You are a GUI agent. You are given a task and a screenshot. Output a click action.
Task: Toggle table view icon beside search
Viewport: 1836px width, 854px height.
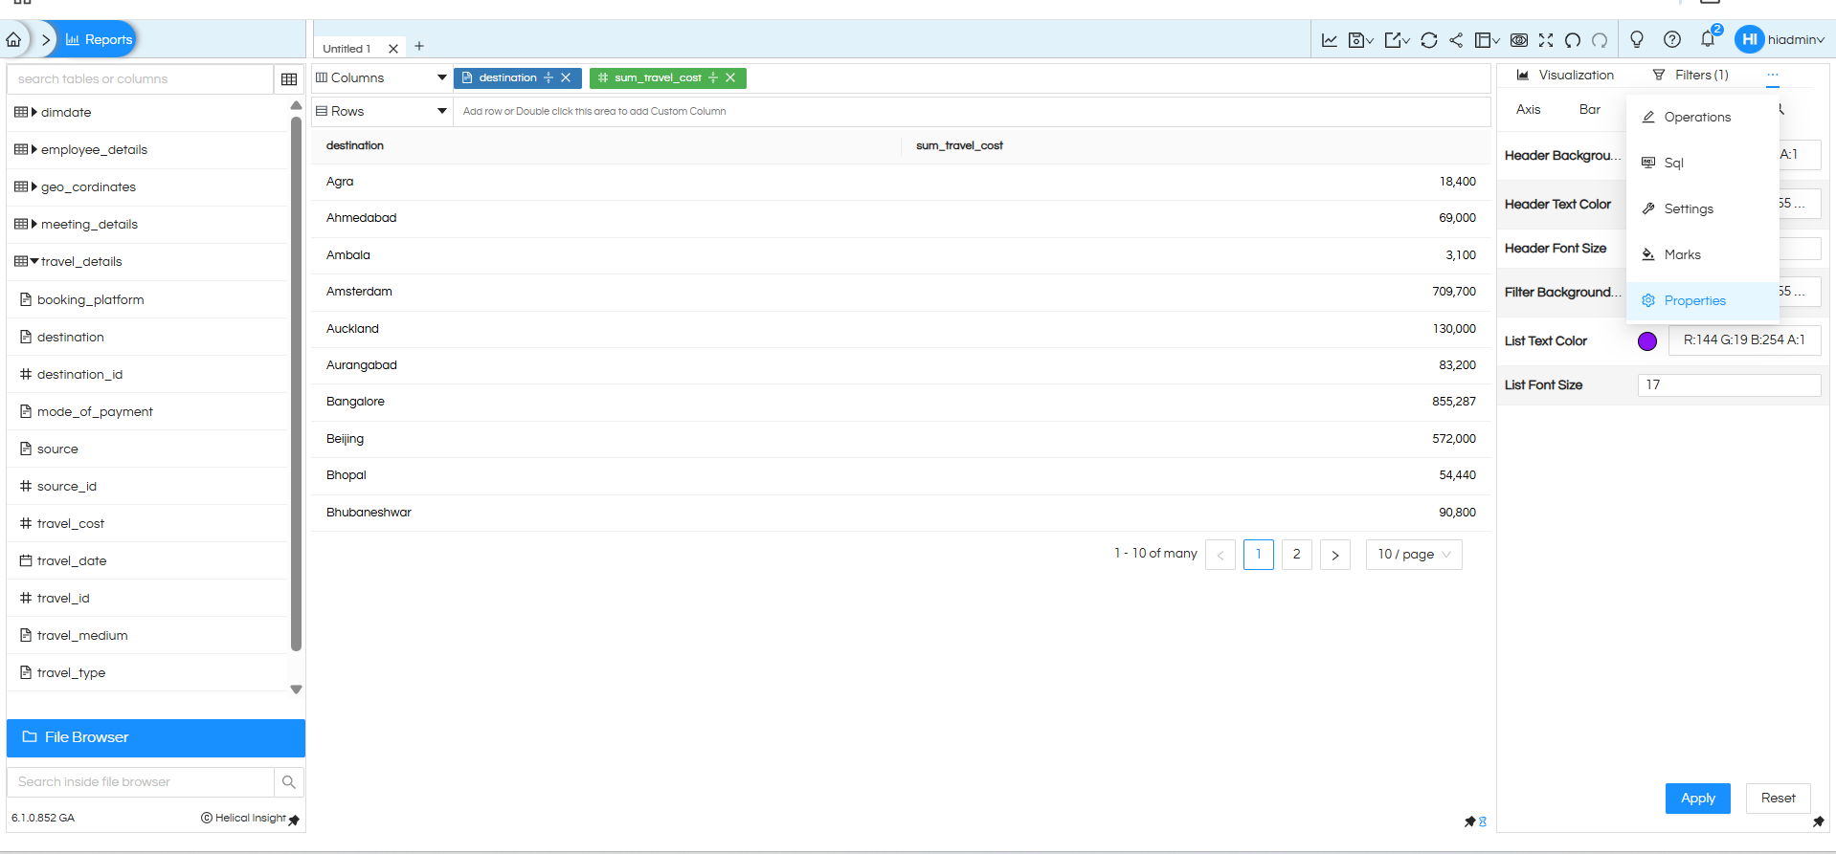(288, 79)
